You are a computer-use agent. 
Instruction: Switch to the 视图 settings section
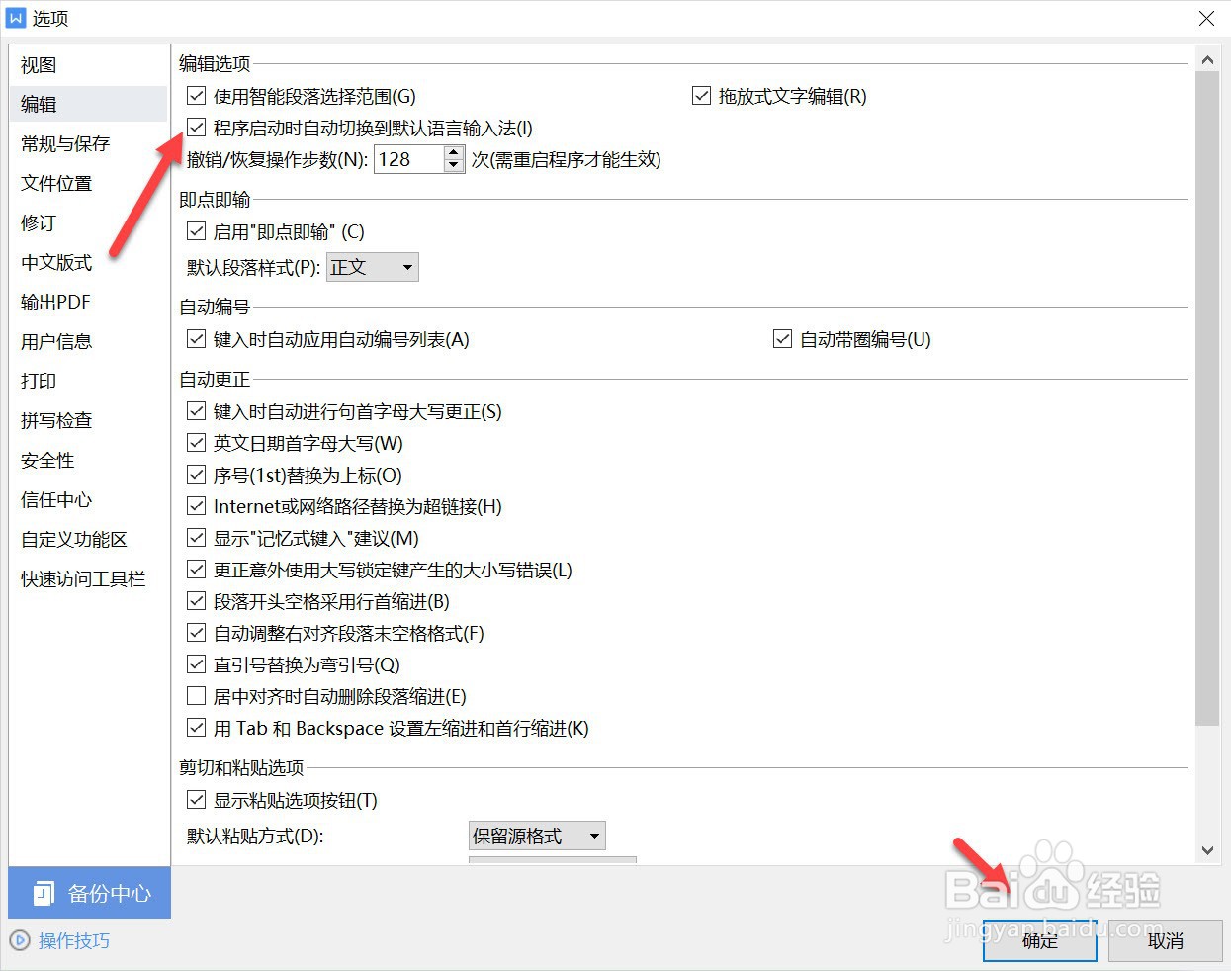click(x=37, y=64)
